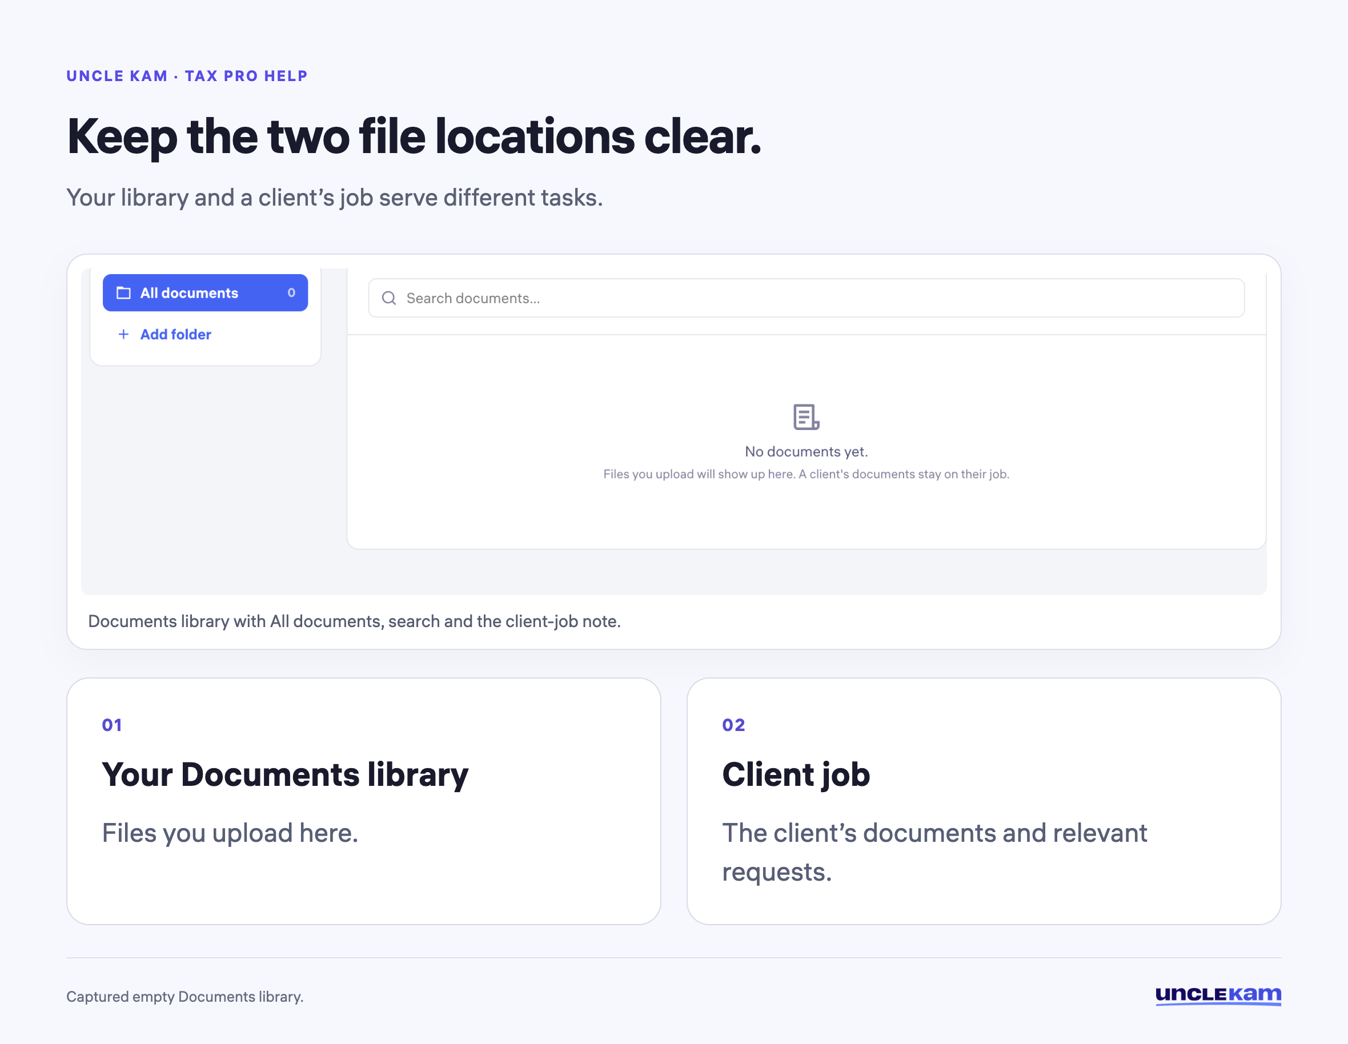Click the 'No documents yet.' text
The image size is (1348, 1044).
pyautogui.click(x=806, y=452)
